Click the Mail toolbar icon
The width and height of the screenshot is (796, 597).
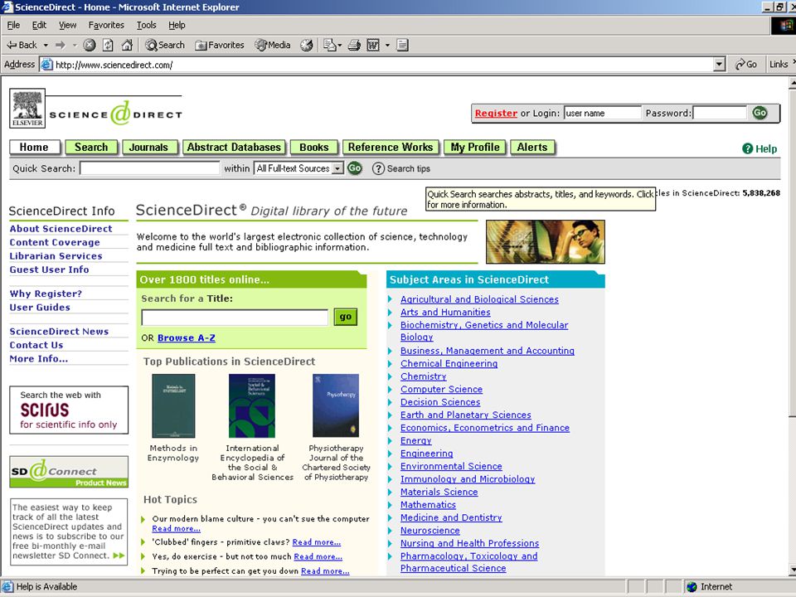click(x=330, y=45)
